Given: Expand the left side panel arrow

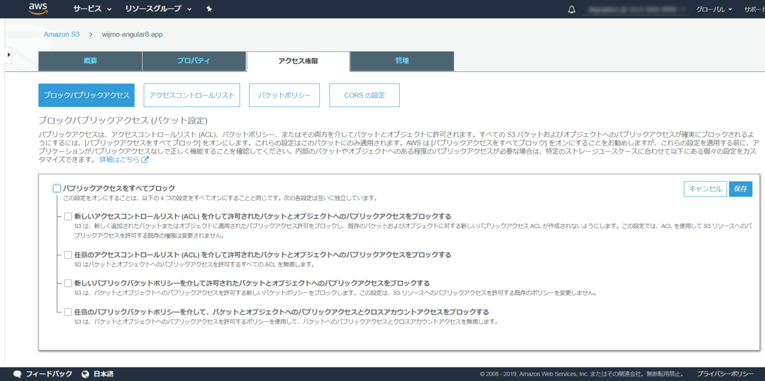Looking at the screenshot, I should coord(8,55).
